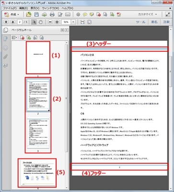174x192 pixels.
Task: Activate the Select text arrow tool
Action: (34, 22)
